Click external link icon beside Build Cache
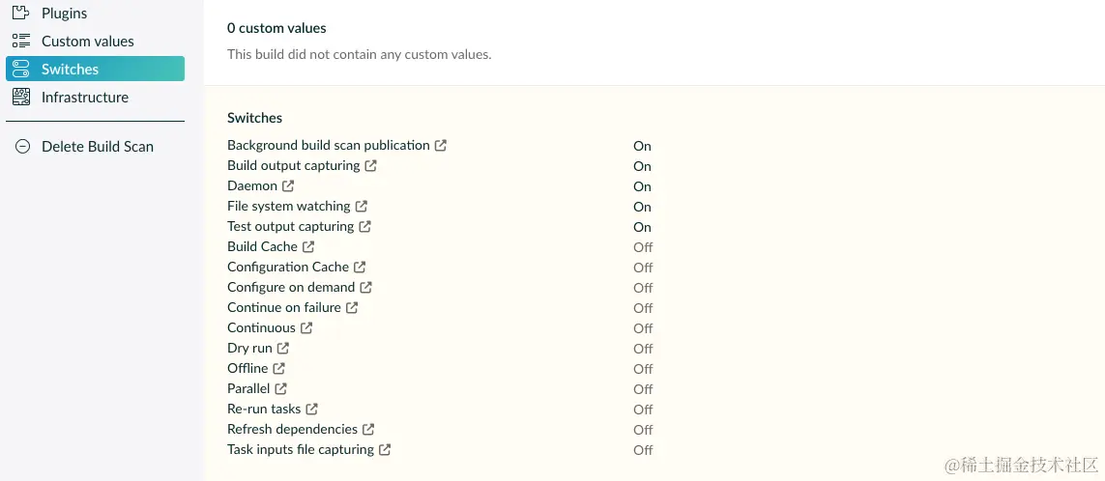This screenshot has width=1105, height=481. (308, 247)
